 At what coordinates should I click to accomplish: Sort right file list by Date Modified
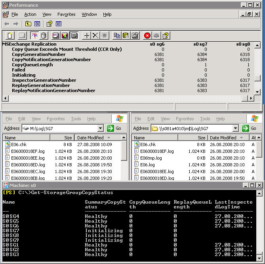click(x=229, y=138)
